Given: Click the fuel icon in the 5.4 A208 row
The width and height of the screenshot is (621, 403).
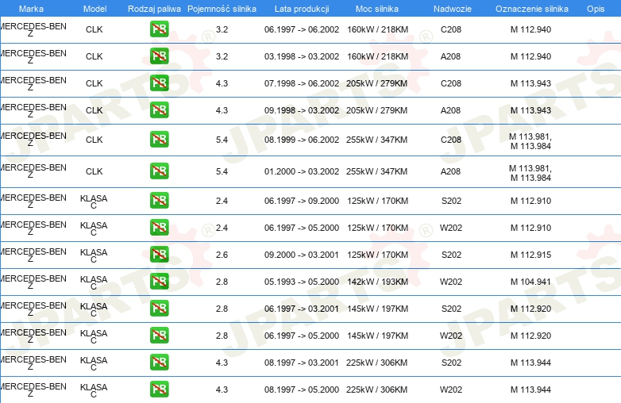Looking at the screenshot, I should click(x=159, y=171).
